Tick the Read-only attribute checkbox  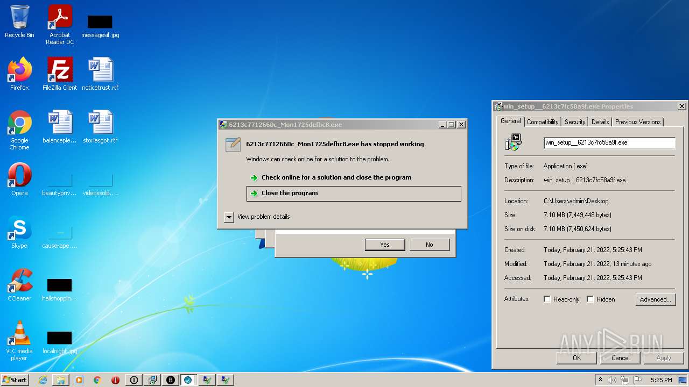point(547,299)
